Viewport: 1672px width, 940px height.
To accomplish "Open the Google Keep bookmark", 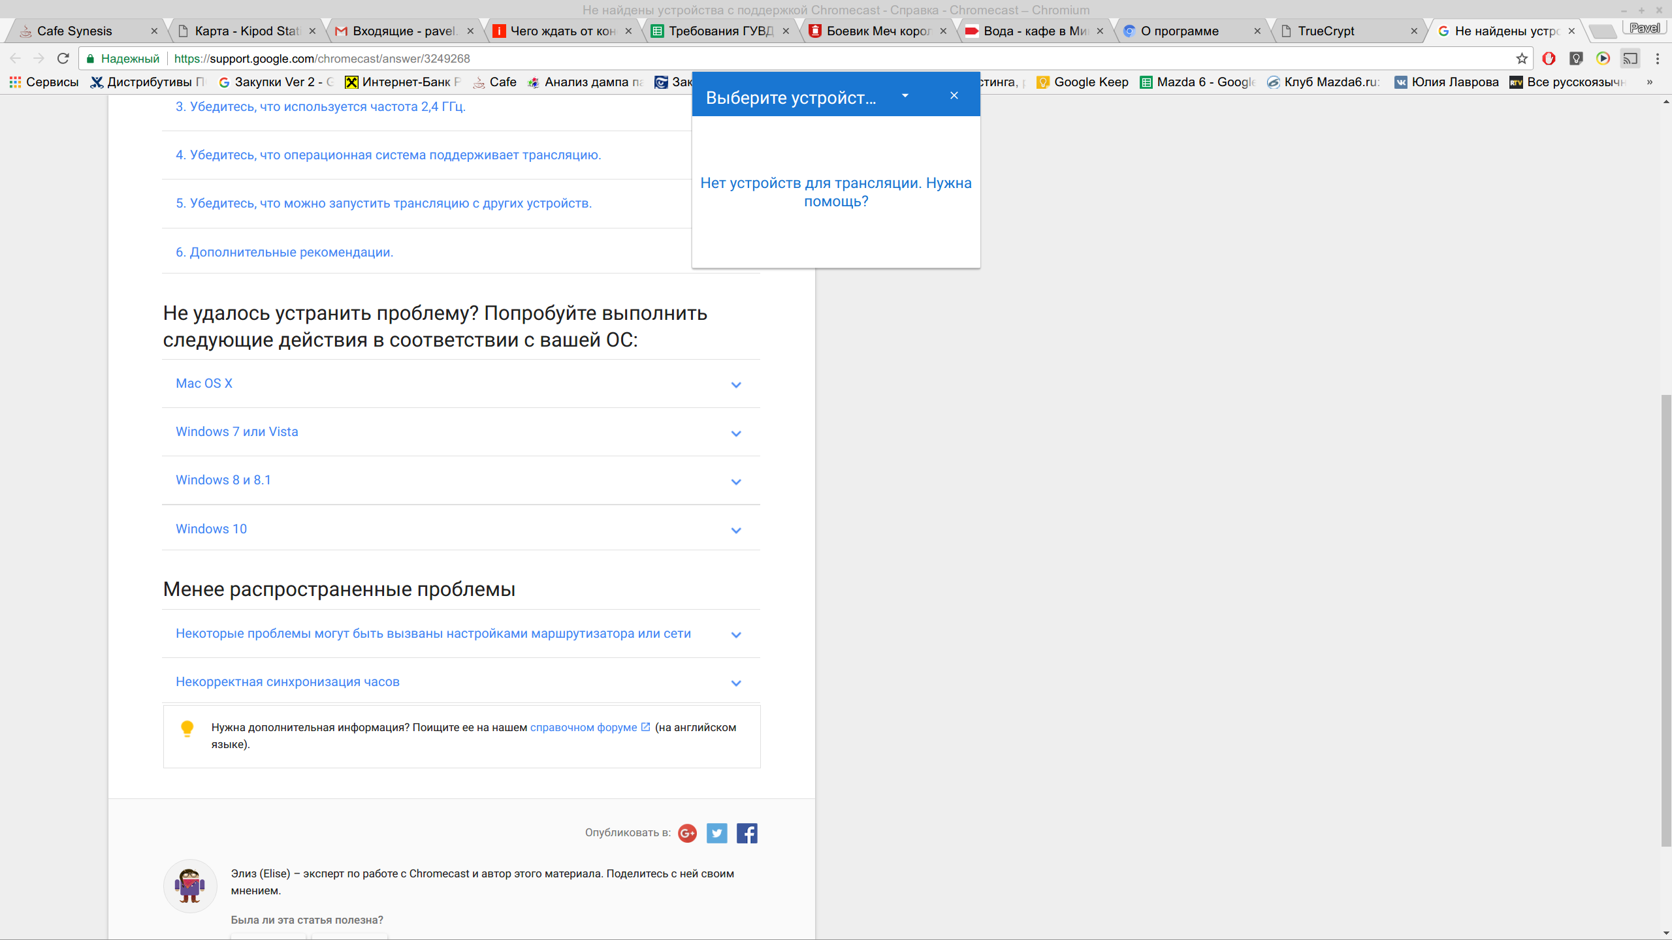I will 1083,82.
